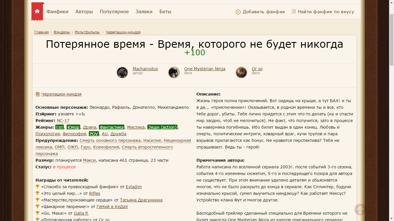Click the red home ribbon icon
The width and height of the screenshot is (394, 221).
coord(37,12)
